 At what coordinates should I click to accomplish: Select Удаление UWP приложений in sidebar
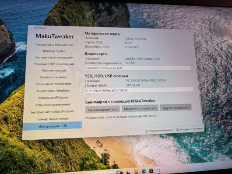pyautogui.click(x=54, y=64)
